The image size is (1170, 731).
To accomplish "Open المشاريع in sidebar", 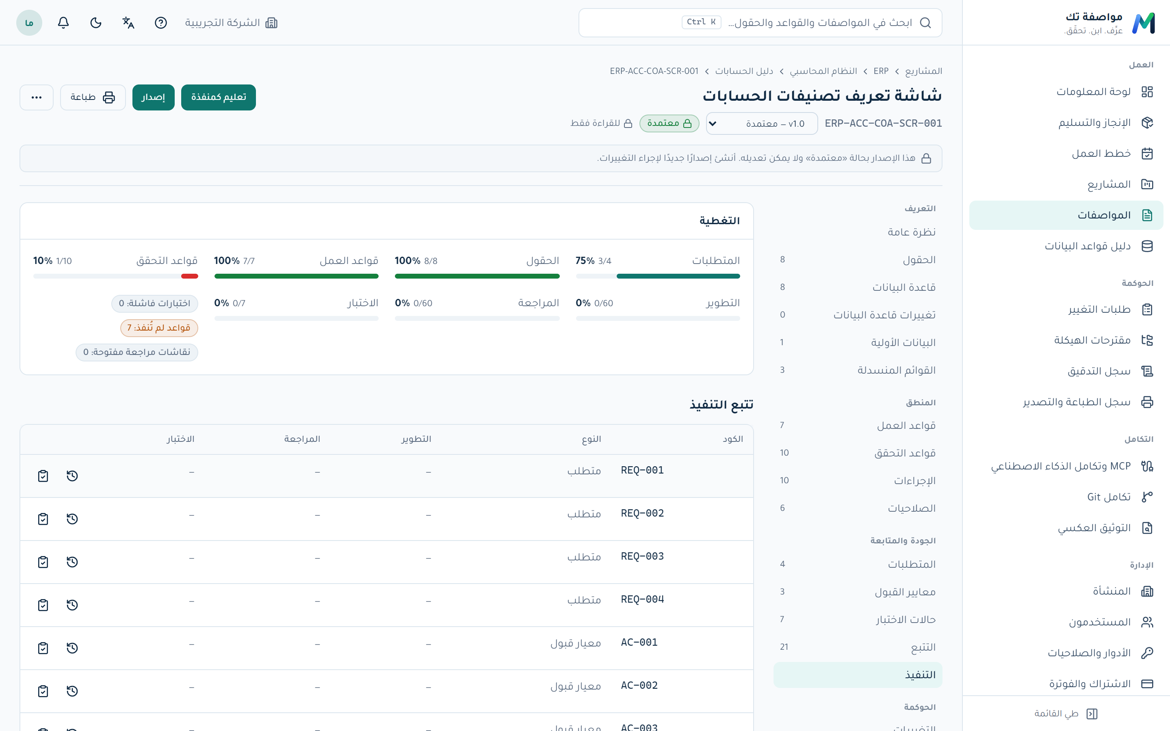I will [x=1066, y=184].
